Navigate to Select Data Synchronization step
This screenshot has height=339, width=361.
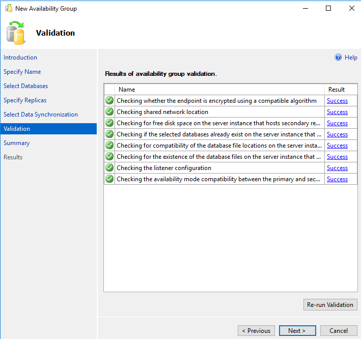[41, 115]
